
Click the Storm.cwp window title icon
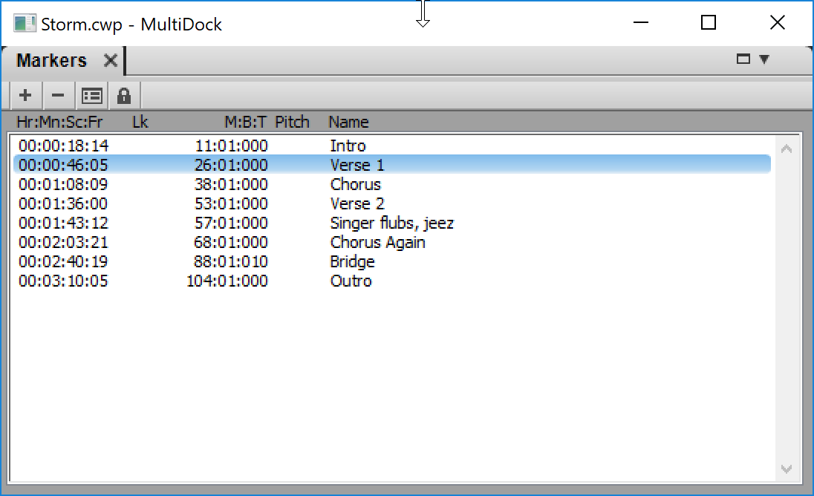click(x=25, y=23)
